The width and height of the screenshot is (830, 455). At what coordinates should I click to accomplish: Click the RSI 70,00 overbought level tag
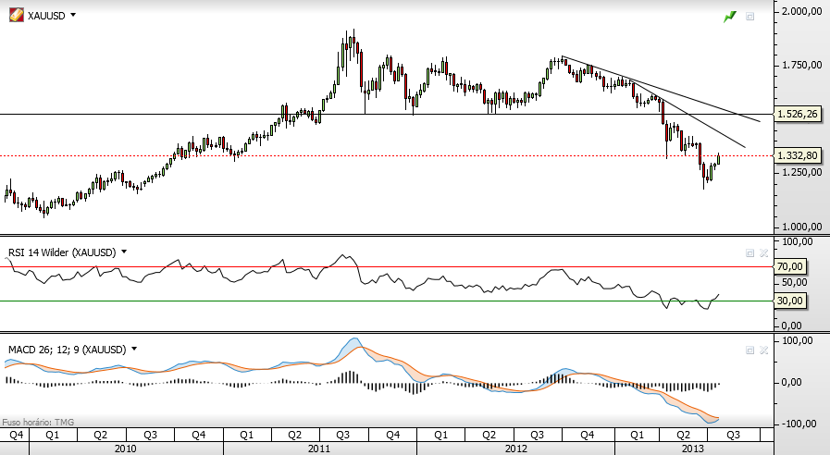tap(790, 266)
